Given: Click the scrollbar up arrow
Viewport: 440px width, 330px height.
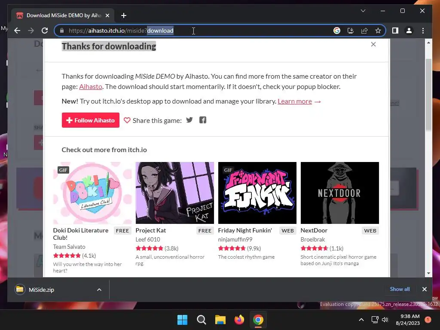Looking at the screenshot, I should (428, 43).
